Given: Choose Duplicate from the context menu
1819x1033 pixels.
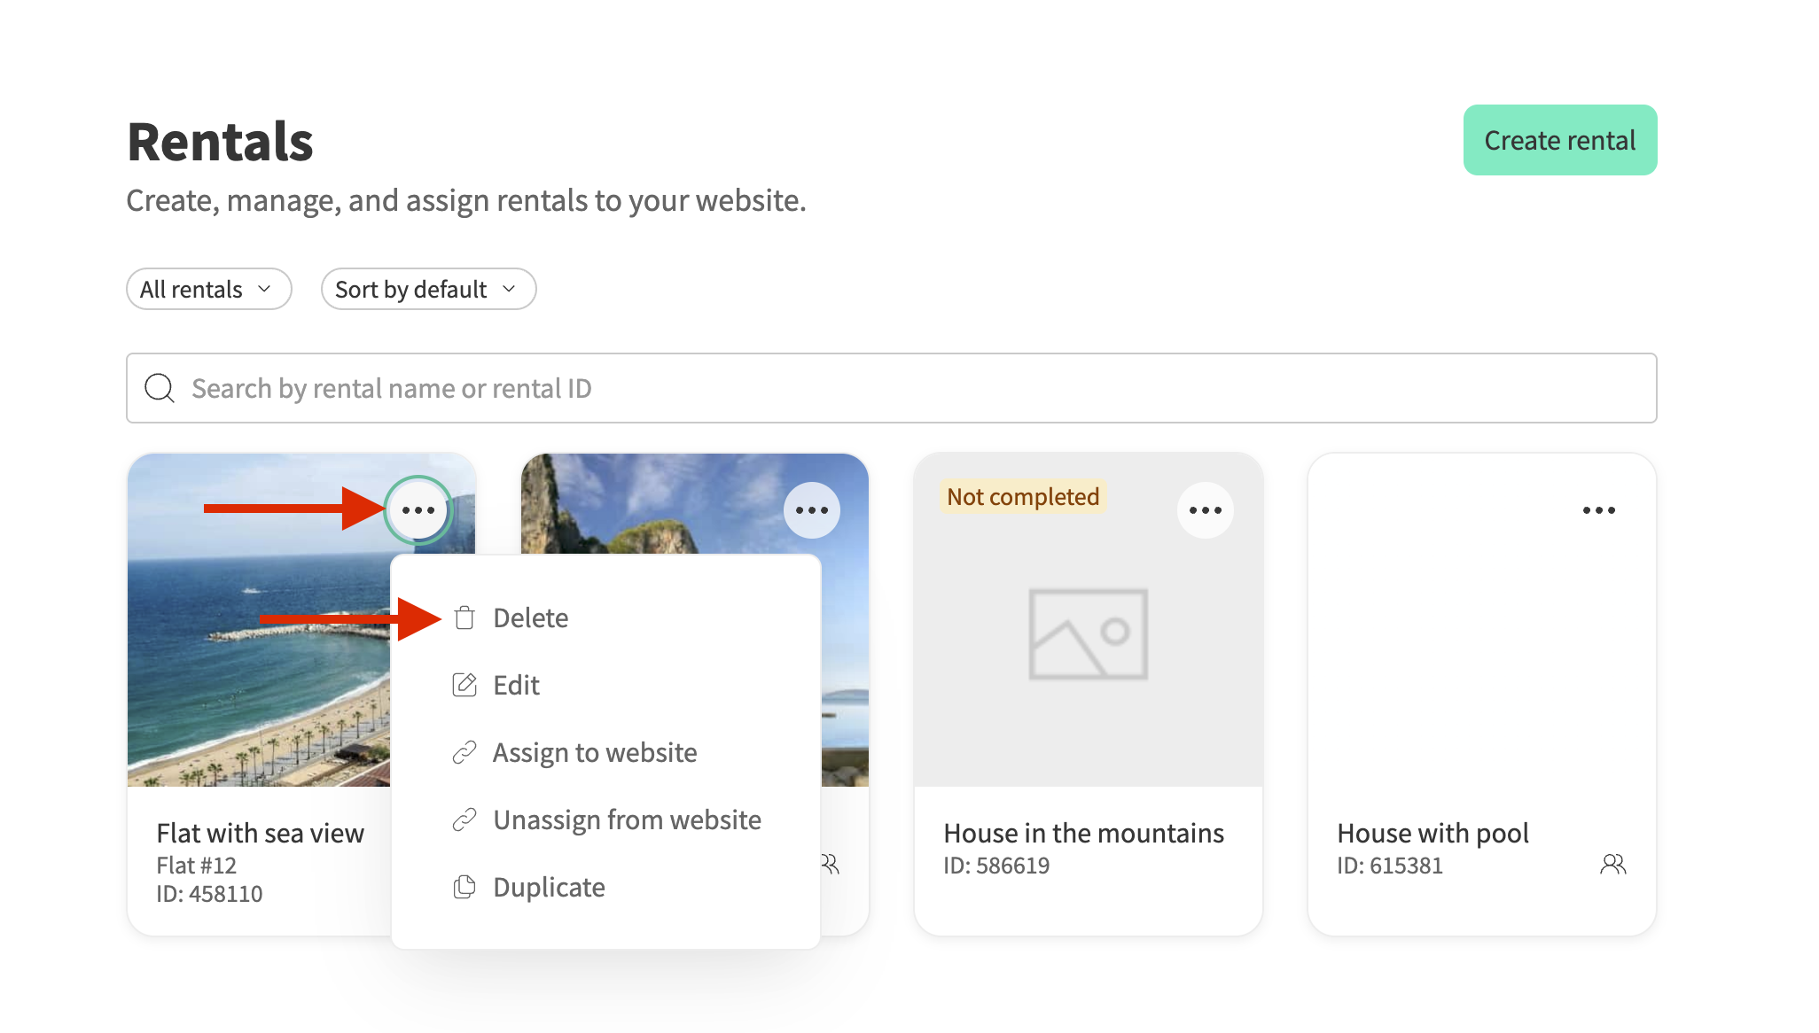Looking at the screenshot, I should (549, 887).
